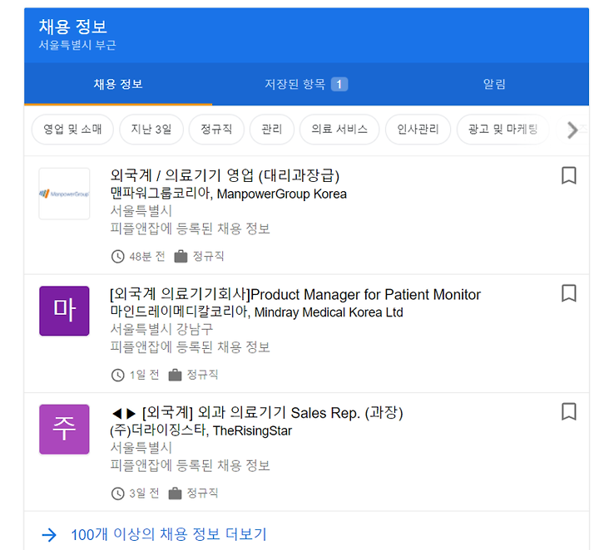Bookmark the ManpowerGroup Korea job listing
Viewport: 599px width, 550px height.
(x=568, y=175)
